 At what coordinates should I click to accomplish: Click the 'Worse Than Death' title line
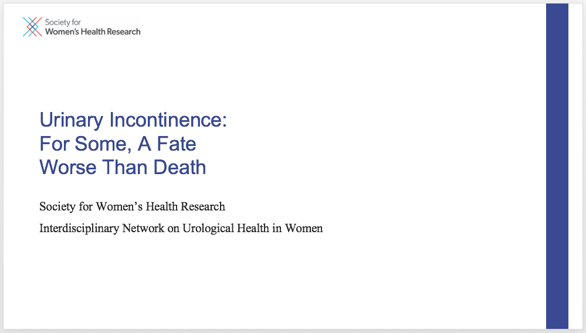tap(123, 167)
